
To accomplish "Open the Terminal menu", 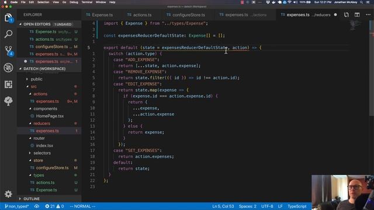I will (x=87, y=2).
